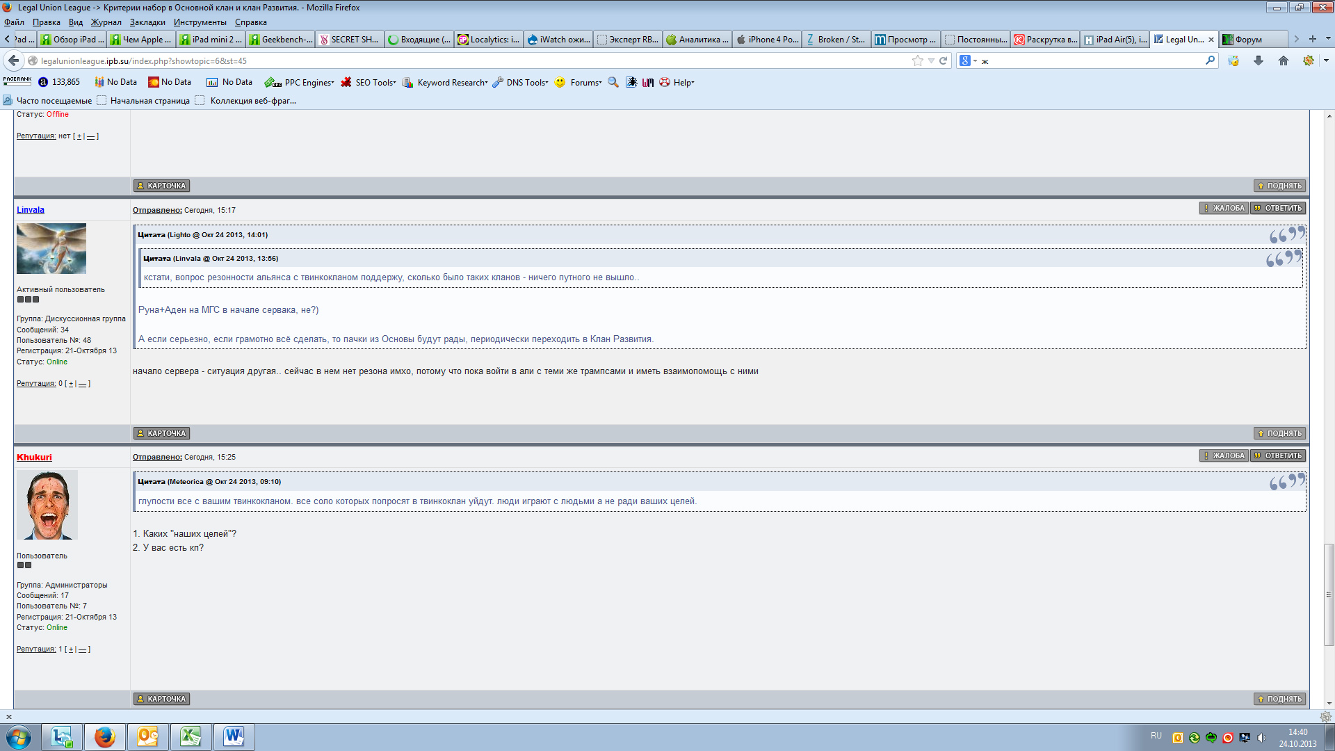1335x751 pixels.
Task: Click the plus reputation for Linvala
Action: pos(71,384)
